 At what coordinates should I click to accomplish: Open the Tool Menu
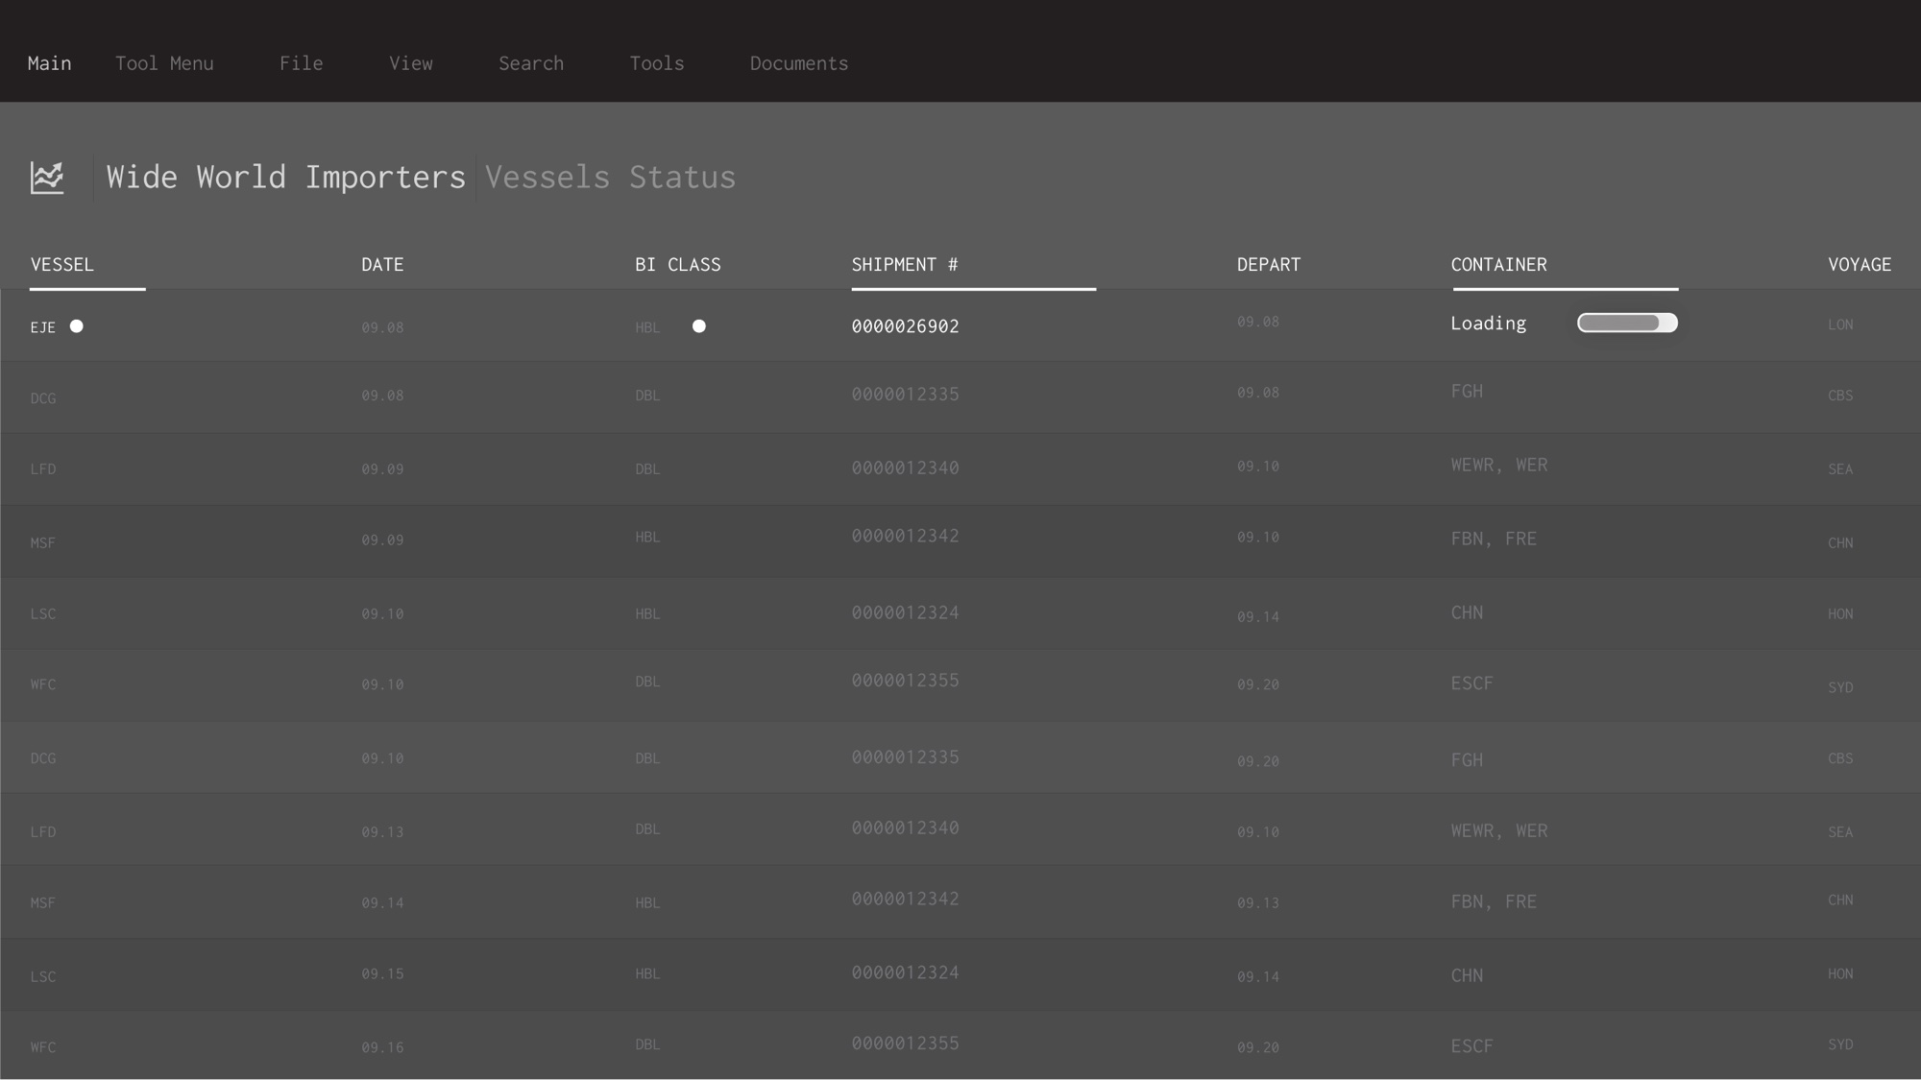164,63
